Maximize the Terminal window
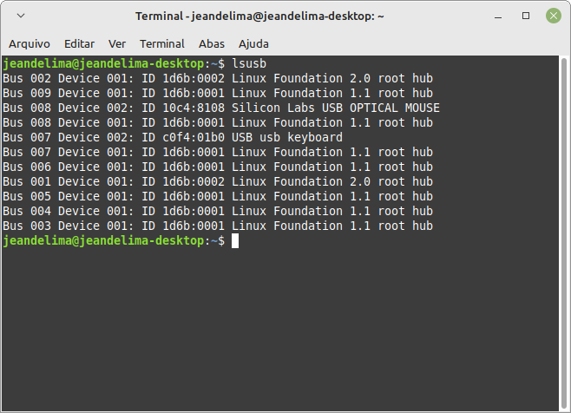The image size is (571, 413). coord(526,16)
